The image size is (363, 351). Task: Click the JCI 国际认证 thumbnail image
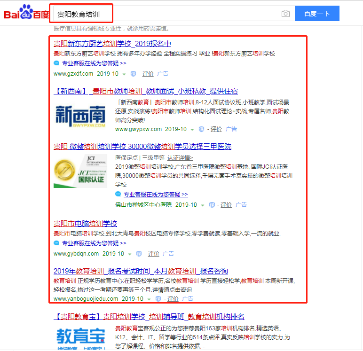click(x=79, y=171)
